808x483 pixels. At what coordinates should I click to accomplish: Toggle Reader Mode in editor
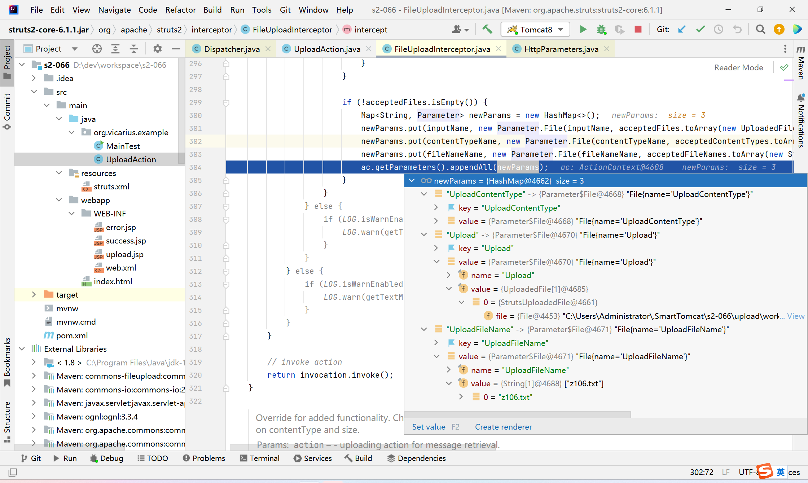tap(738, 67)
